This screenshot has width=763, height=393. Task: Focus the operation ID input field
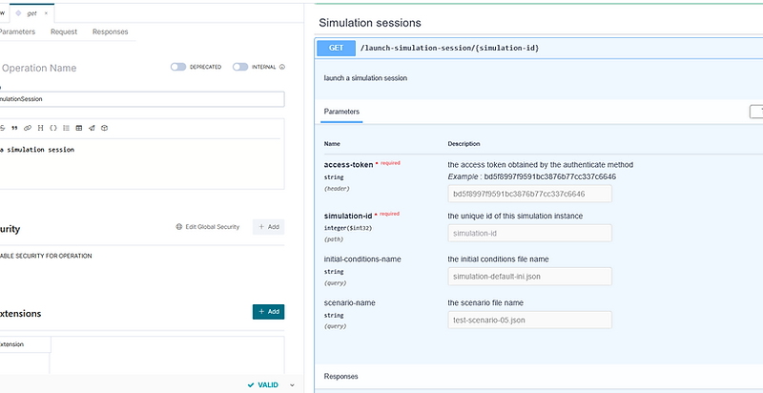tap(142, 99)
